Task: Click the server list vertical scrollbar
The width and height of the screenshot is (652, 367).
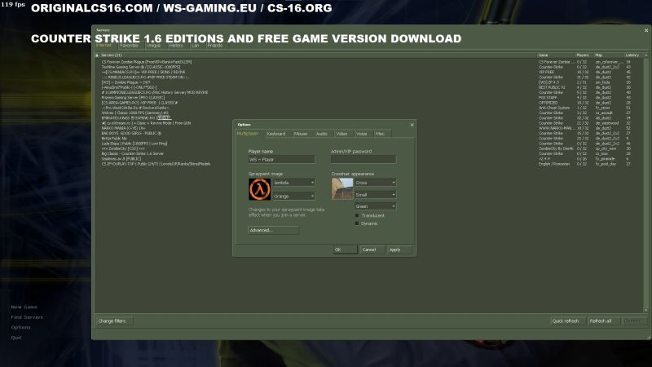Action: click(645, 183)
